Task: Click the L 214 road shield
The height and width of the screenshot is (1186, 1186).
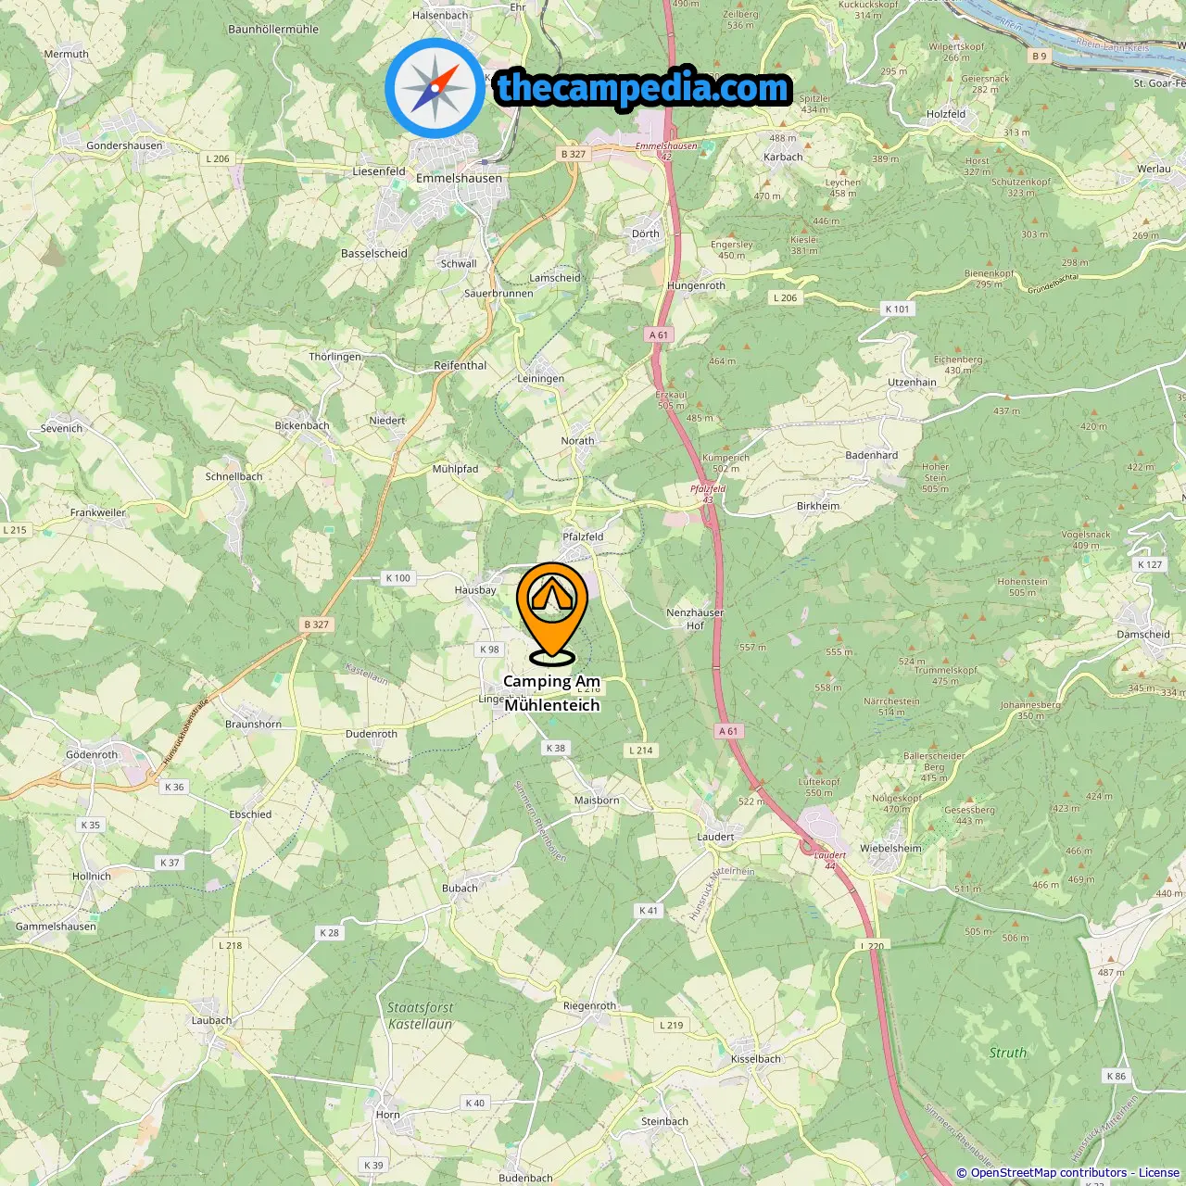Action: pos(641,750)
